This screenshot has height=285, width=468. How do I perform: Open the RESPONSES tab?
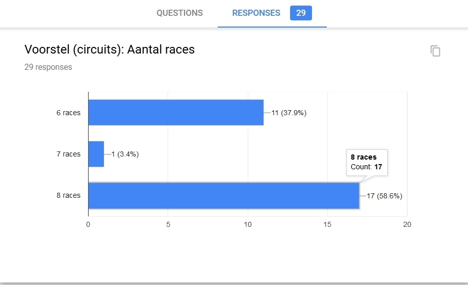[256, 13]
